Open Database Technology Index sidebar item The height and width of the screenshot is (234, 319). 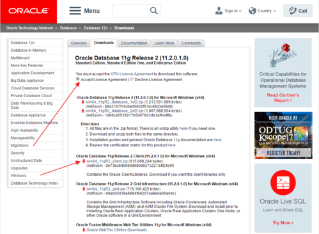(35, 183)
